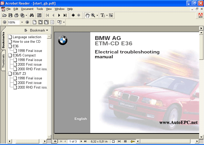The width and height of the screenshot is (204, 145).
Task: Open the Bookmark palette dropdown menu
Action: (39, 30)
